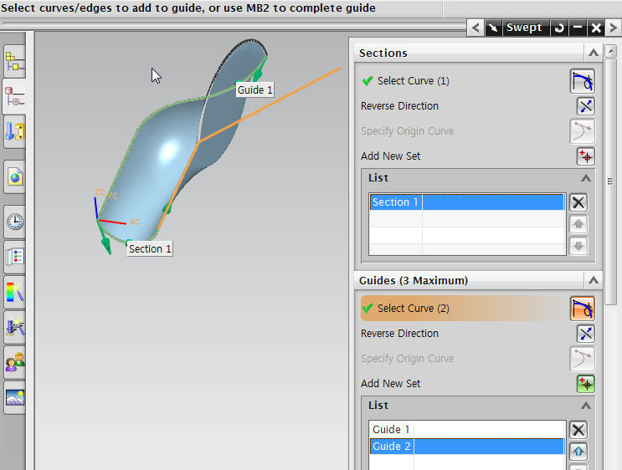The height and width of the screenshot is (470, 622).
Task: Open the Internet Explorer browser sidebar tab
Action: (x=15, y=176)
